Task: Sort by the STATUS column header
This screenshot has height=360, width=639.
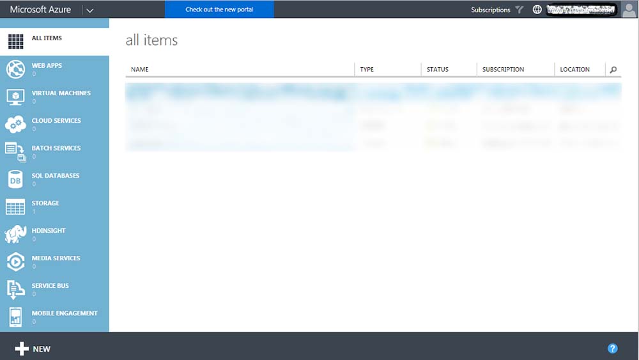Action: tap(438, 70)
